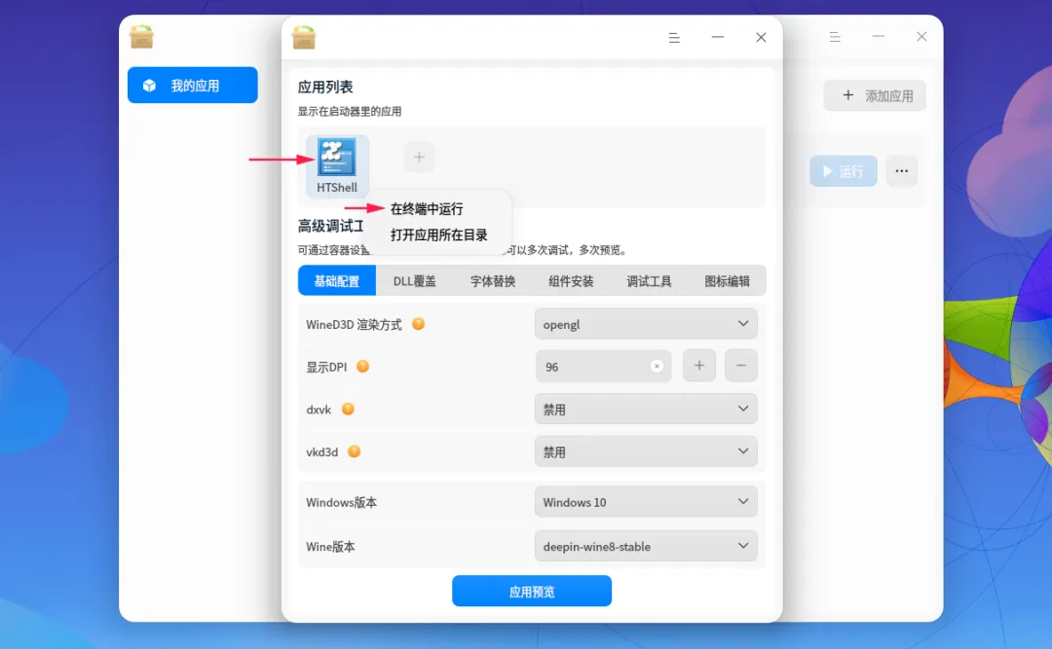
Task: Click the WineD3D help question icon
Action: [418, 324]
